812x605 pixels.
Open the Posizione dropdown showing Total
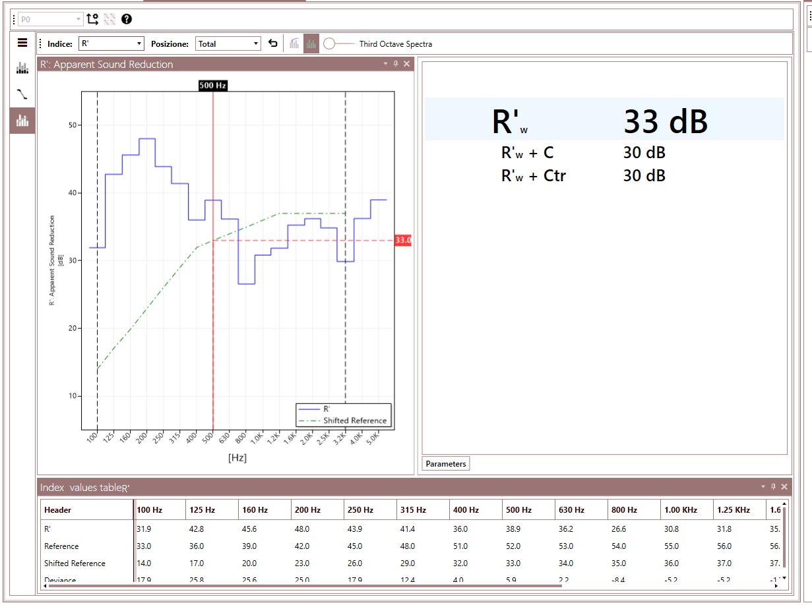(x=228, y=43)
